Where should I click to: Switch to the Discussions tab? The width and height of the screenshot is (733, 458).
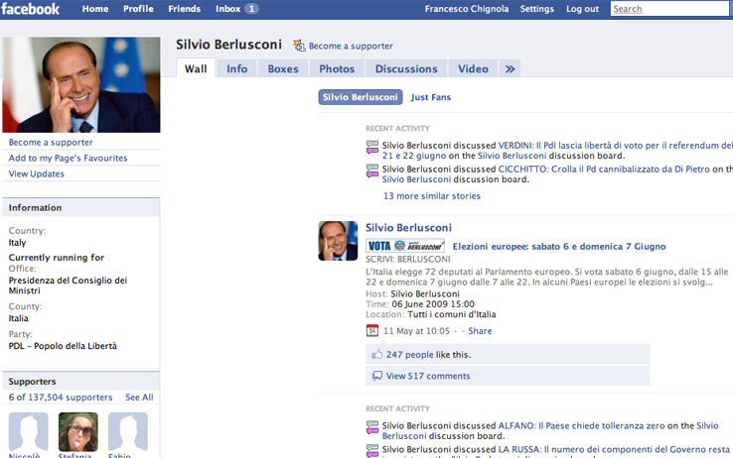pos(406,68)
